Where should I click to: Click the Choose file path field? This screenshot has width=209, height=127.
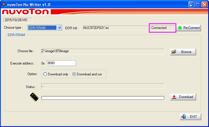tap(102, 51)
